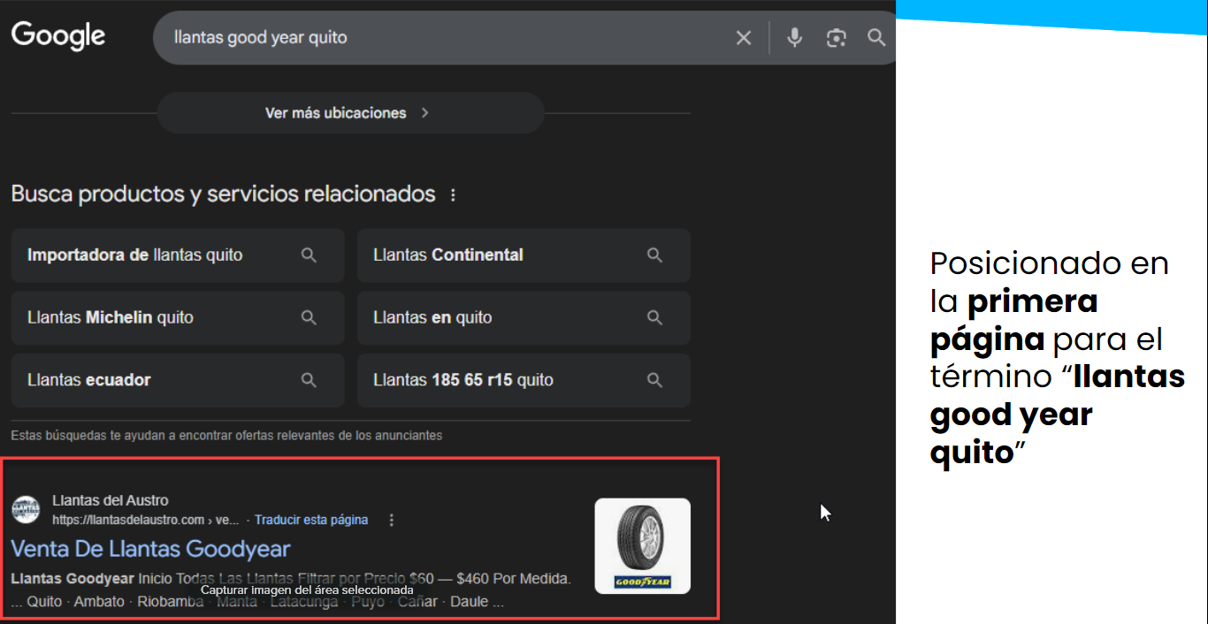This screenshot has width=1208, height=624.
Task: Clear the search box with the X icon
Action: (744, 37)
